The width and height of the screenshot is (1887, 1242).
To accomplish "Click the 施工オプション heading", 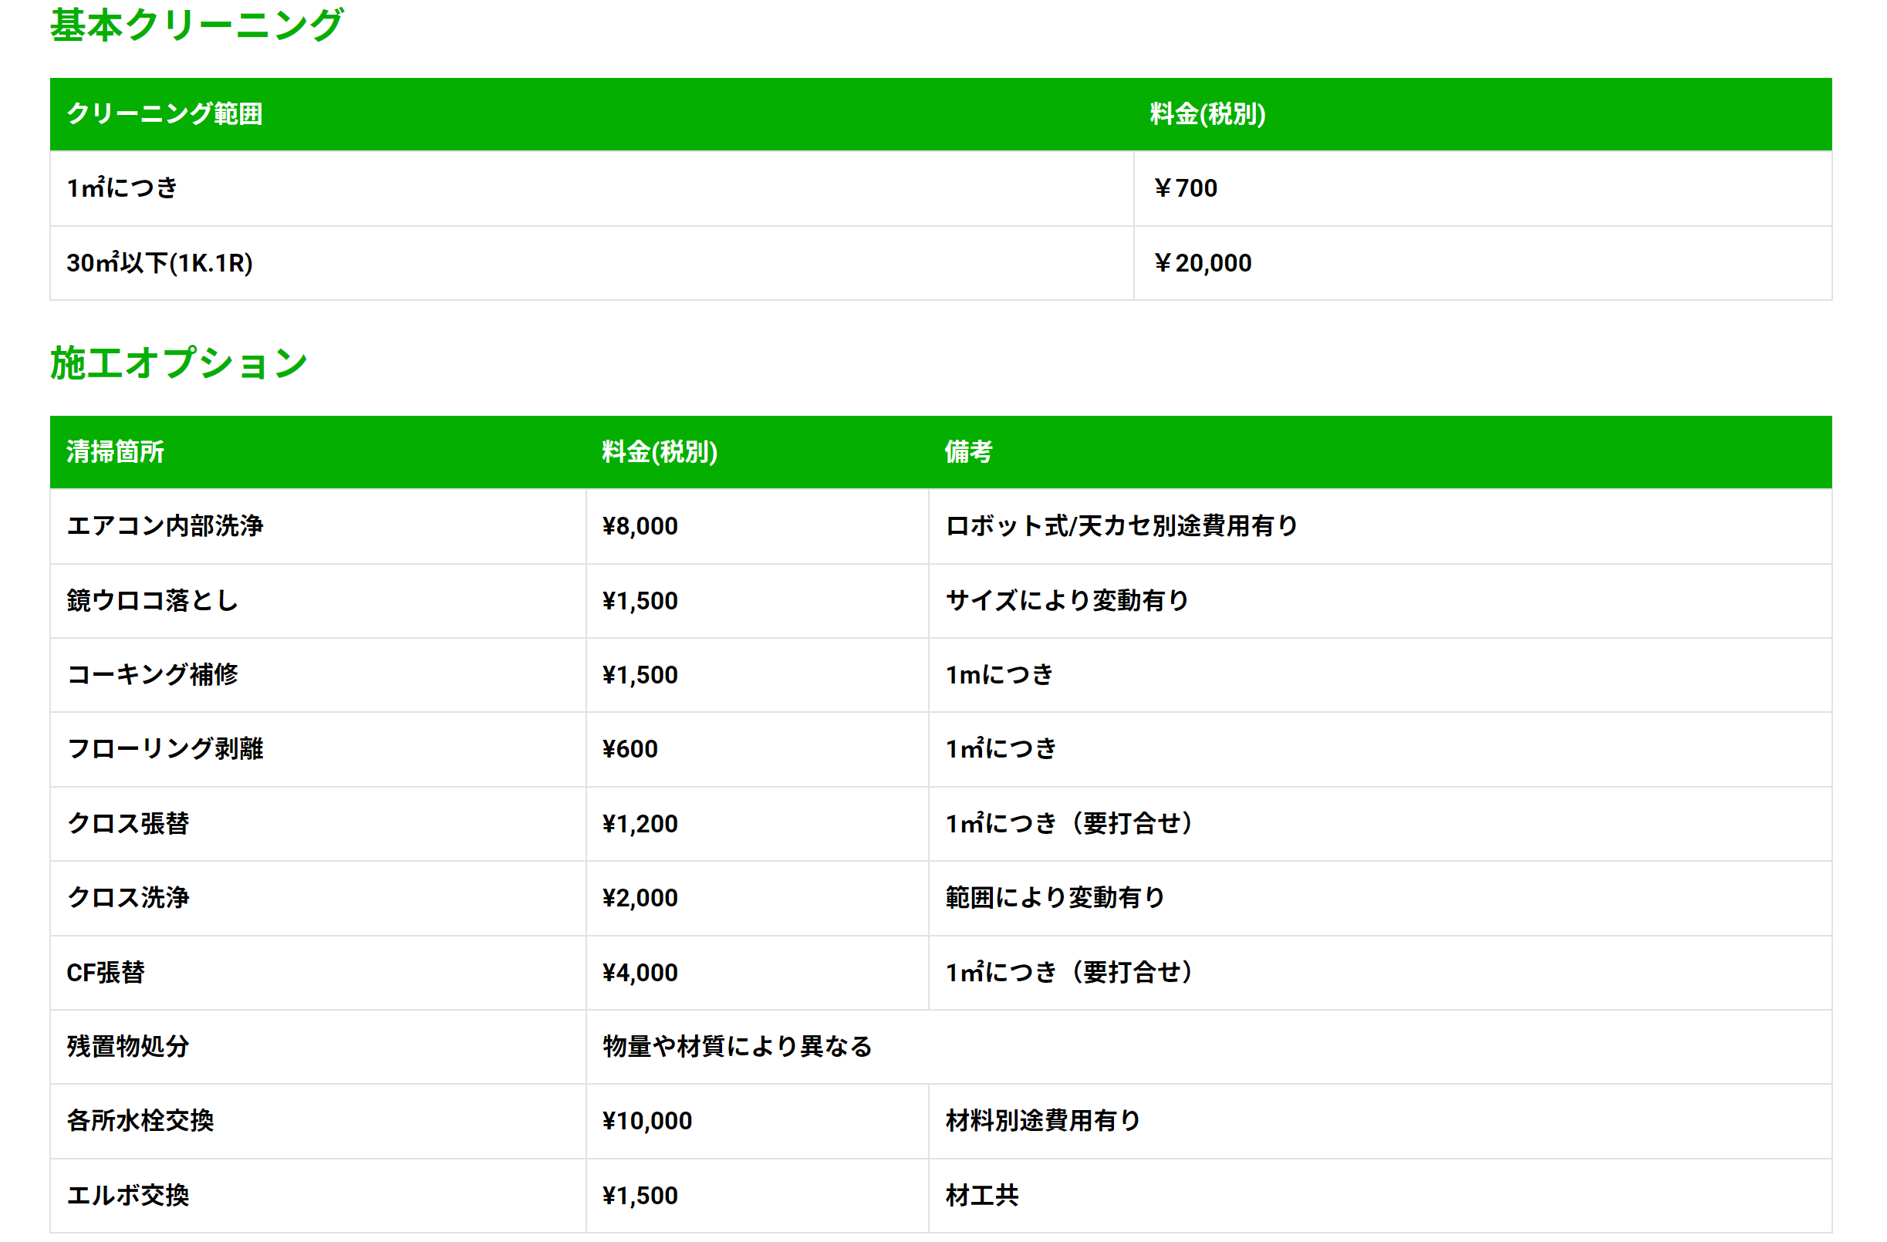I will pyautogui.click(x=178, y=363).
